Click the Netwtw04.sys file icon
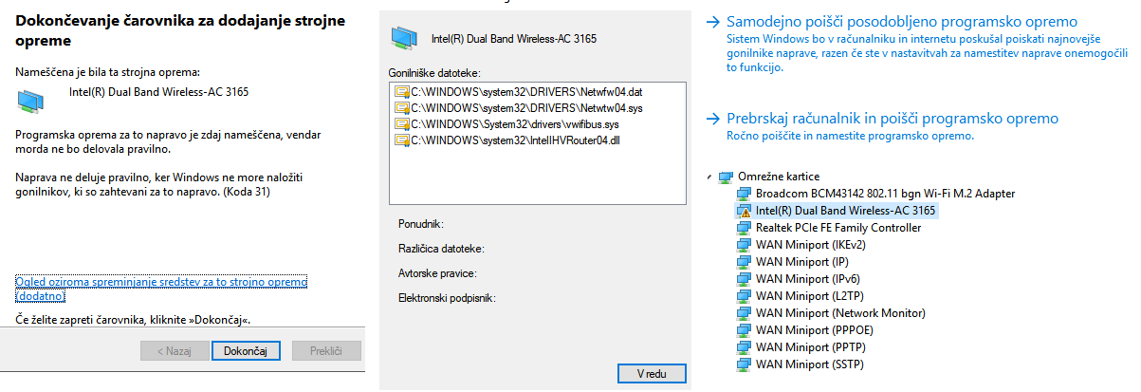The width and height of the screenshot is (1141, 392). 402,108
